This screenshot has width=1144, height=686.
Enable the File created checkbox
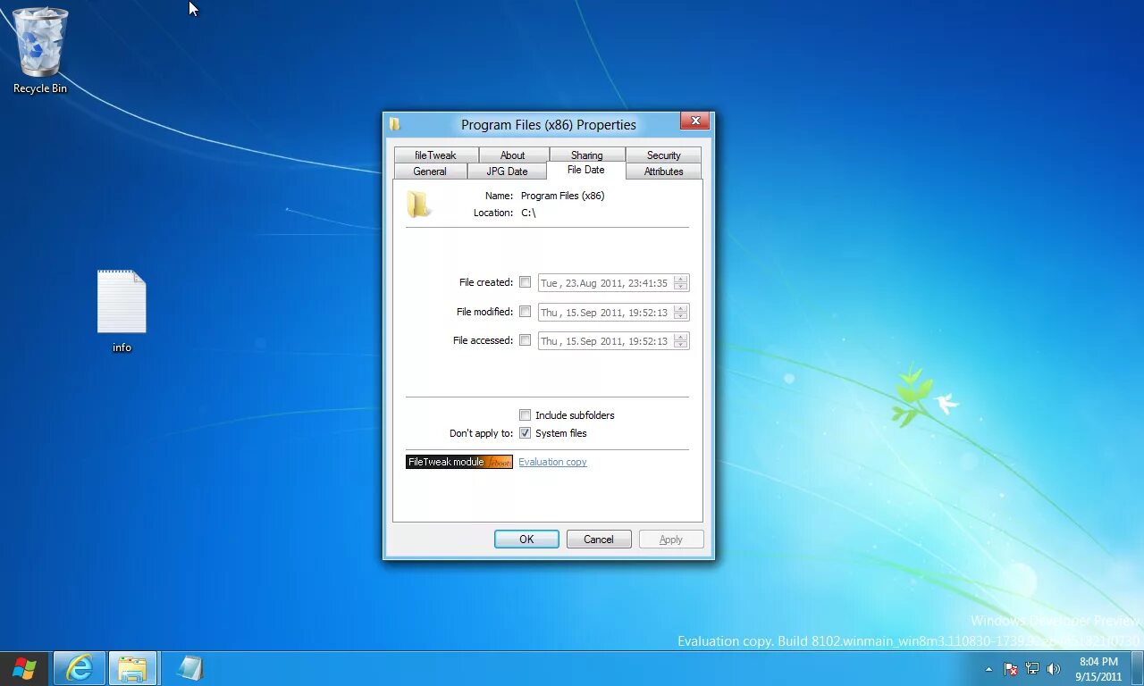pyautogui.click(x=526, y=282)
